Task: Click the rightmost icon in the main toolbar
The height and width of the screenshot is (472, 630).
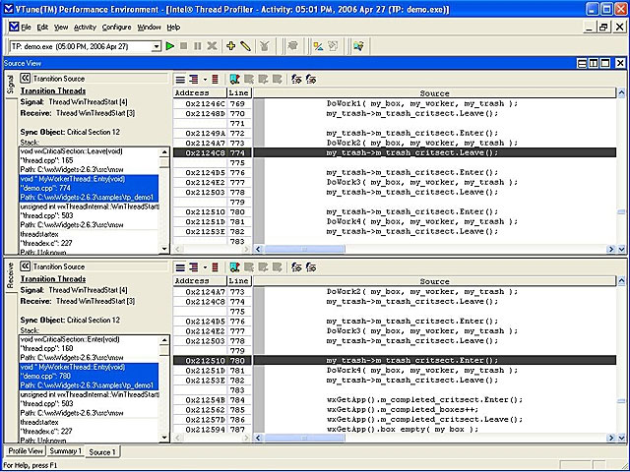Action: click(359, 45)
